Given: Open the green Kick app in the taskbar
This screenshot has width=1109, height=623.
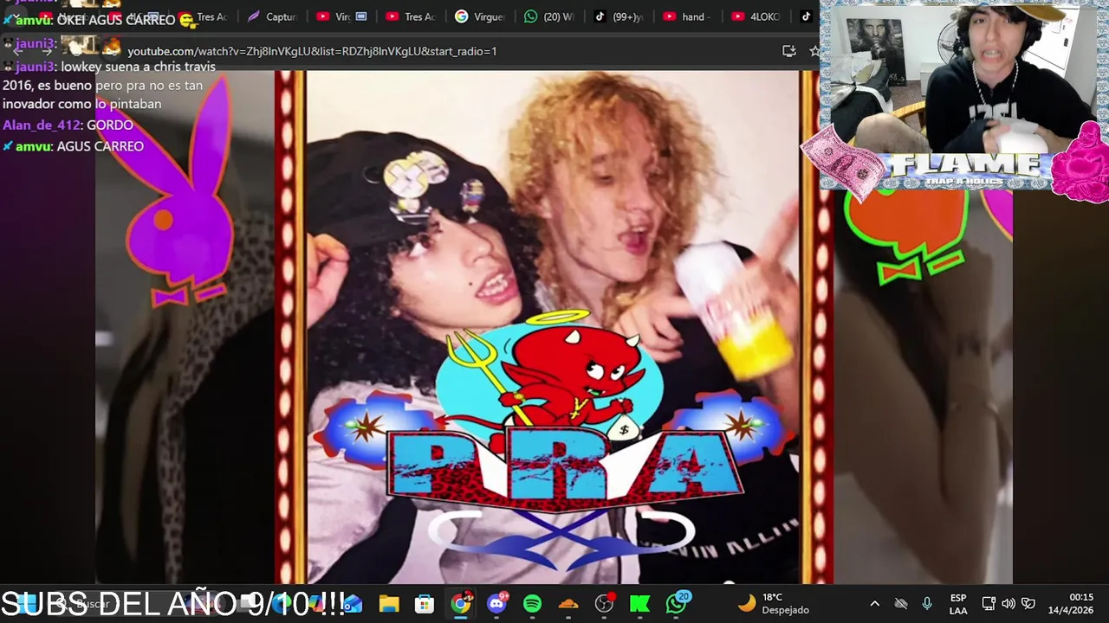Looking at the screenshot, I should coord(640,603).
